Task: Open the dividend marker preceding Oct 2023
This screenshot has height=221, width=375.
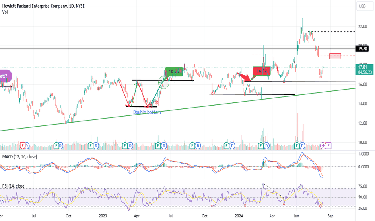Action: point(198,145)
